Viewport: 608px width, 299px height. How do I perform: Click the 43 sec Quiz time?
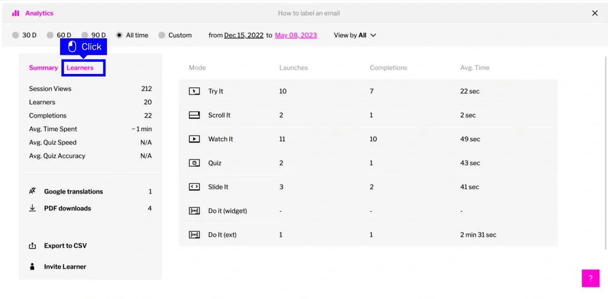[470, 163]
